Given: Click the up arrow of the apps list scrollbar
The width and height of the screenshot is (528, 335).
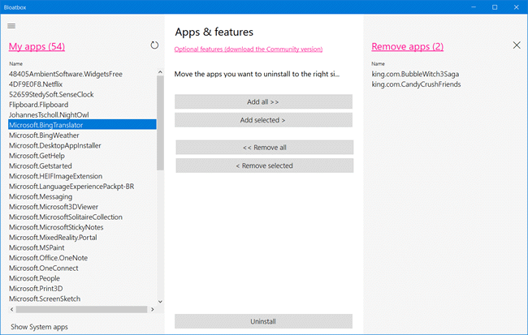Looking at the screenshot, I should pos(160,72).
